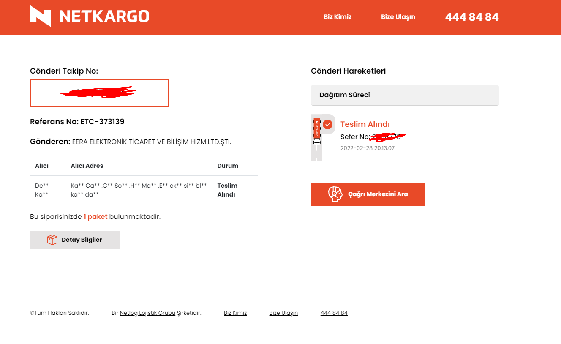Click the 444 84 84 header phone number
This screenshot has width=561, height=344.
[472, 17]
